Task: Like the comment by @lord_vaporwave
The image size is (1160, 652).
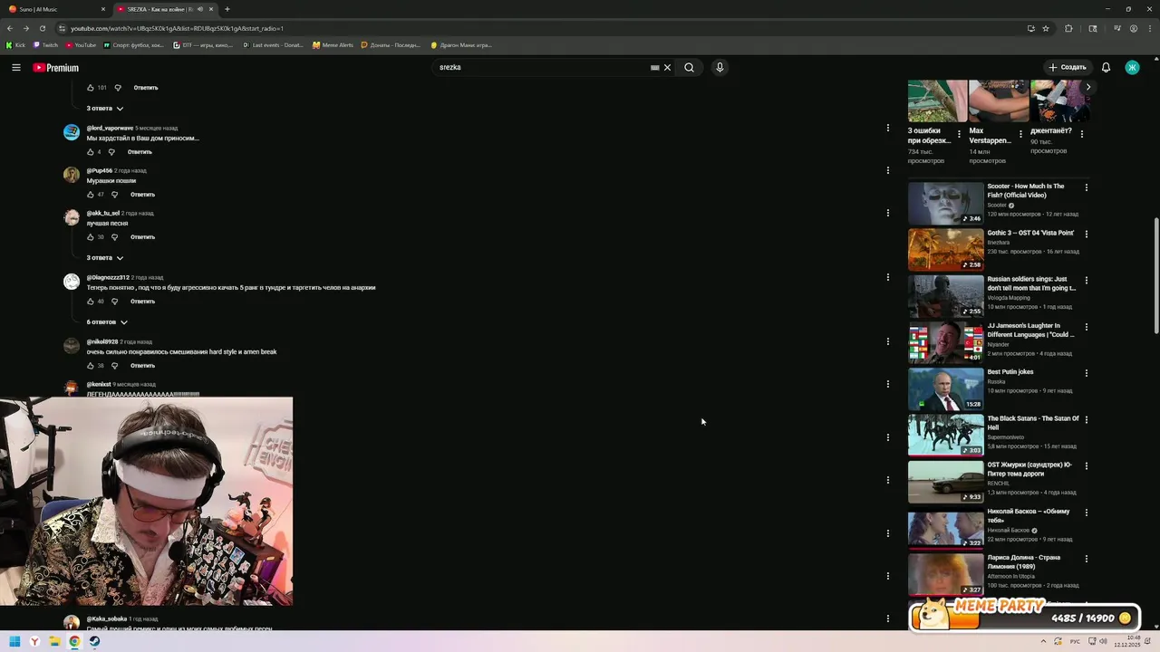Action: [91, 152]
